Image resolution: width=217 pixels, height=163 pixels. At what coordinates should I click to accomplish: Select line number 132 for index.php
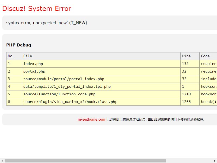click(185, 64)
